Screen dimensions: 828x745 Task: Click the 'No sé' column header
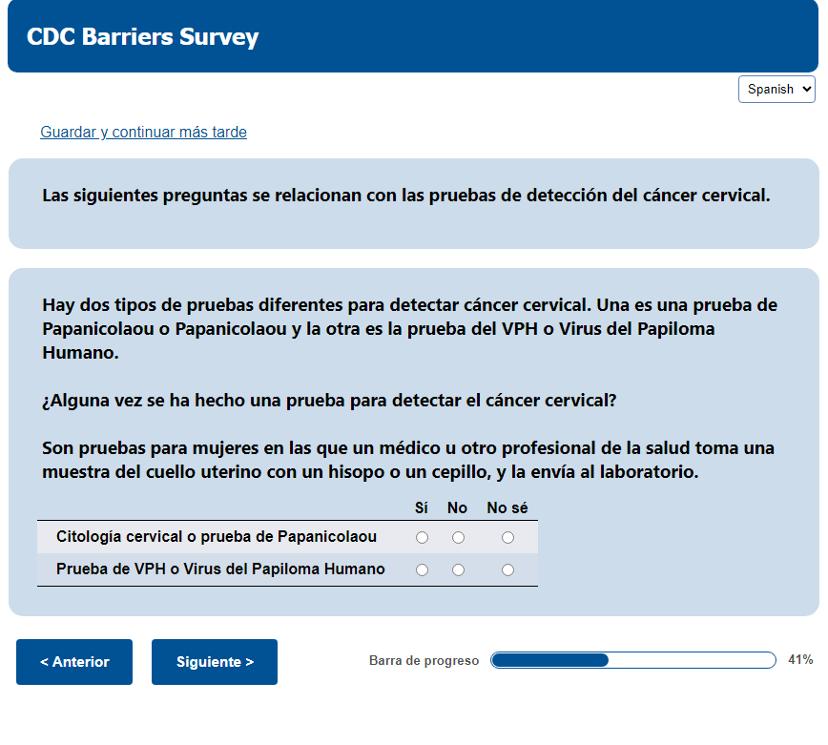click(507, 508)
